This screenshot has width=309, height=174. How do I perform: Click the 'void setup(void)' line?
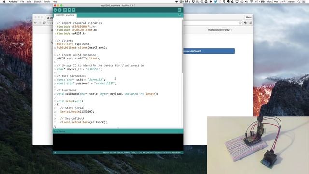[x=70, y=101]
